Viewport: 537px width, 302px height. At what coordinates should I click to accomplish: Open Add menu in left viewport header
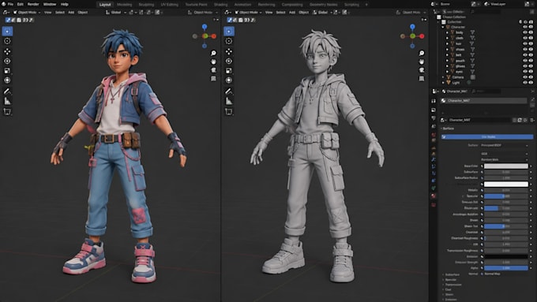tap(71, 13)
